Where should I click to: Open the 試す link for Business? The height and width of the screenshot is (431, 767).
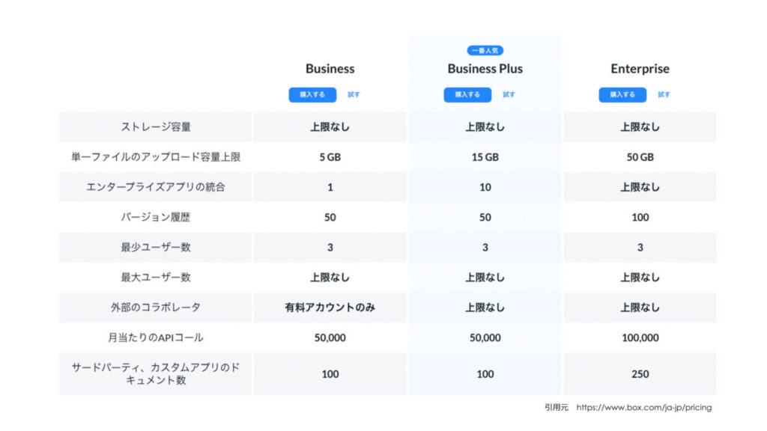coord(354,94)
